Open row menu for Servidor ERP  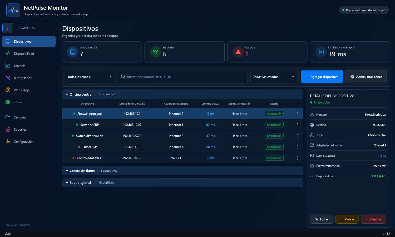297,125
